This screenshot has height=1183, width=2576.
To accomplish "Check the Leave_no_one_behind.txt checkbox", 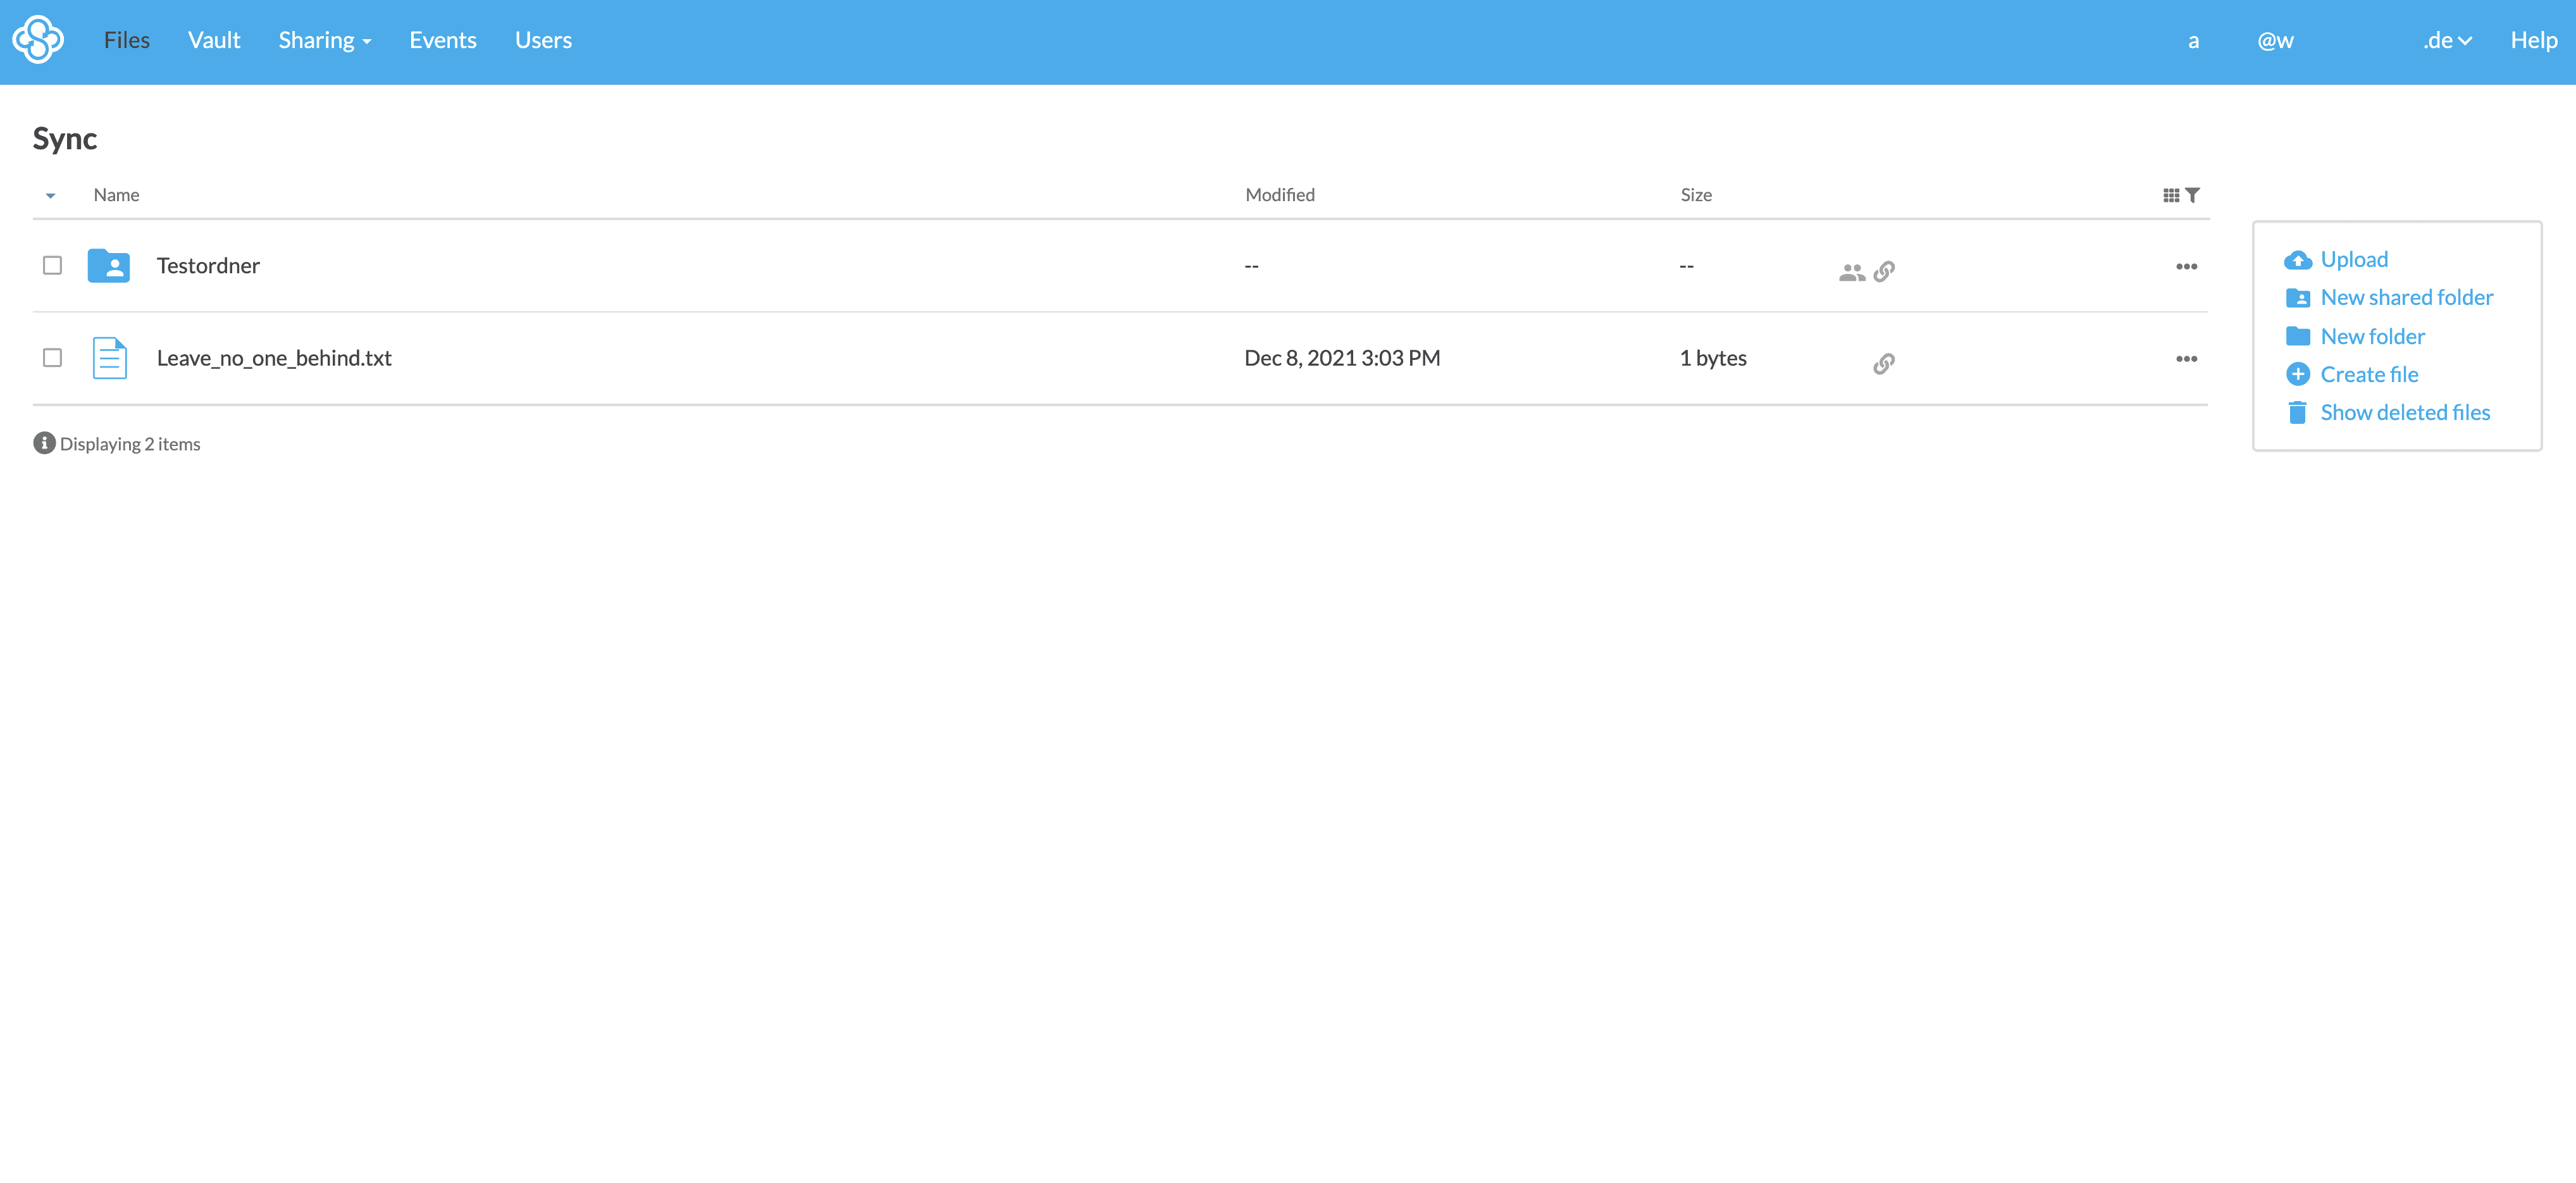I will point(53,357).
